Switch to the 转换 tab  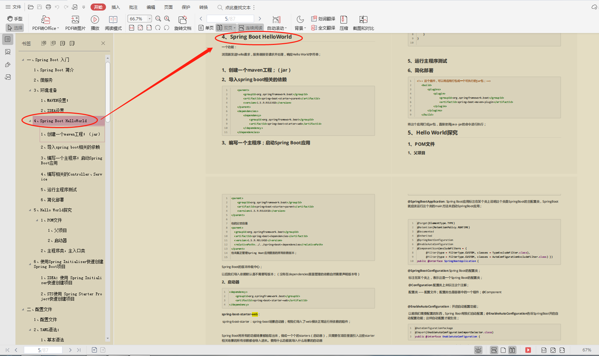(x=204, y=7)
